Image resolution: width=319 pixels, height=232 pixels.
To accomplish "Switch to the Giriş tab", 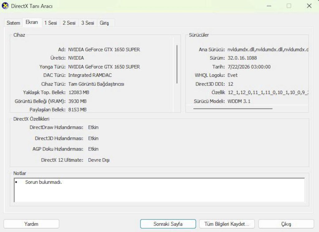I will tap(104, 23).
